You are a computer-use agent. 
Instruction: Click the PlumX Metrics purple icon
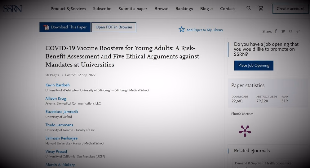(x=245, y=131)
